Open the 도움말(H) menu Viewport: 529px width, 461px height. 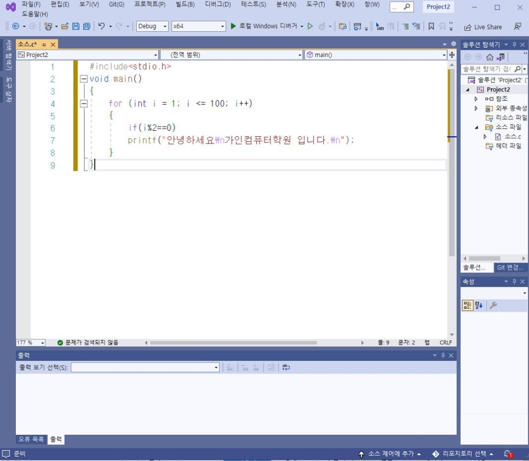pos(34,14)
